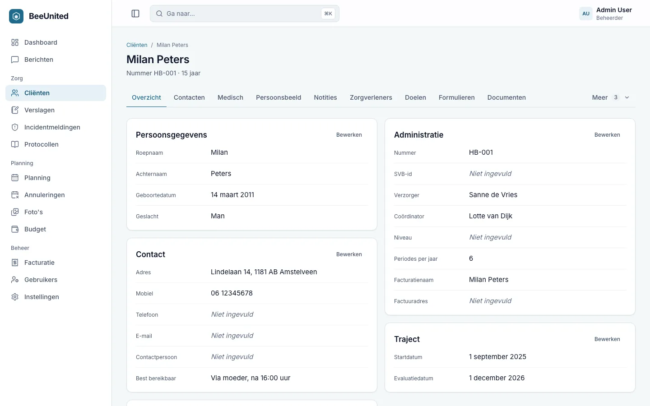Click the Coördinator value 'Lotte van Dijk'
Viewport: 650px width, 406px height.
491,216
